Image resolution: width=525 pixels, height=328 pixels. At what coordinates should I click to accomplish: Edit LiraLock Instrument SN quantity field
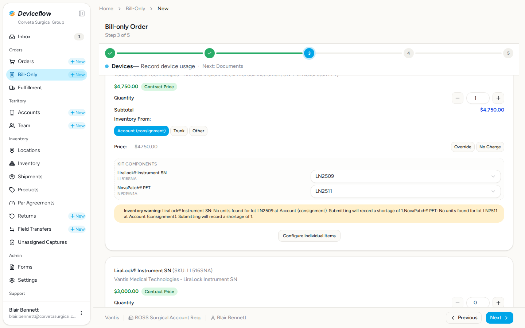[x=478, y=303]
